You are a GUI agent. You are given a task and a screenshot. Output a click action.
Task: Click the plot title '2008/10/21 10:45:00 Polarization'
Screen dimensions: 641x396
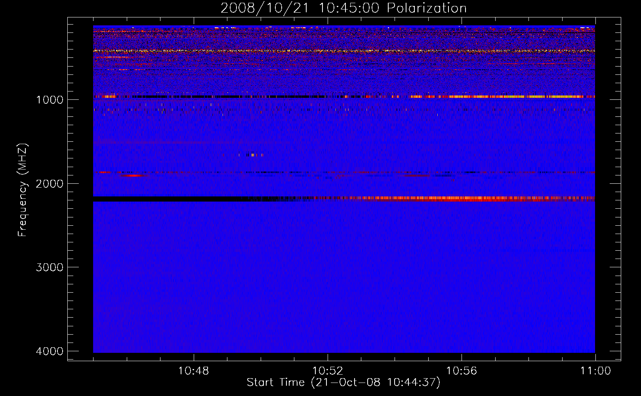pos(343,8)
